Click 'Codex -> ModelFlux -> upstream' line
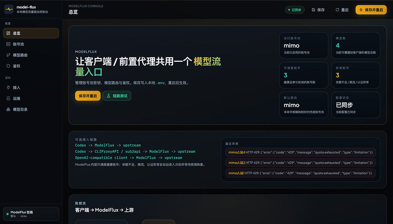393x224 pixels. point(108,145)
